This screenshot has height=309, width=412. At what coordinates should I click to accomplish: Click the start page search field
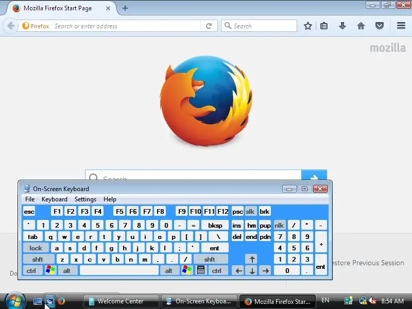[193, 175]
